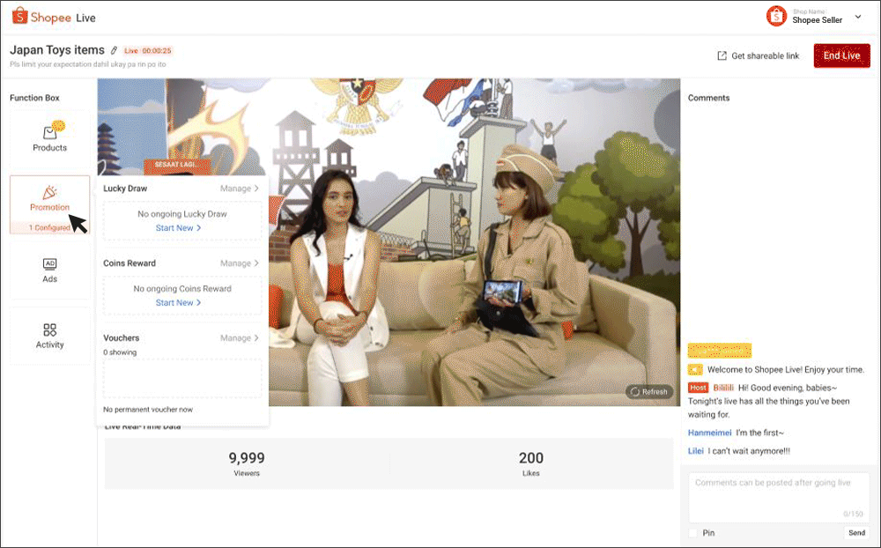
Task: Click the End Live button
Action: [x=841, y=55]
